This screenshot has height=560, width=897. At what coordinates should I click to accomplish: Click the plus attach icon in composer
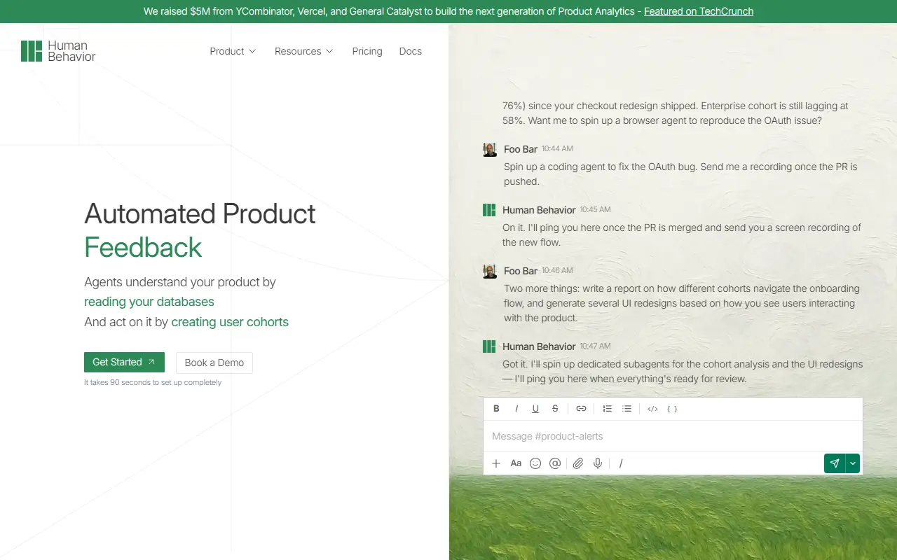tap(496, 463)
